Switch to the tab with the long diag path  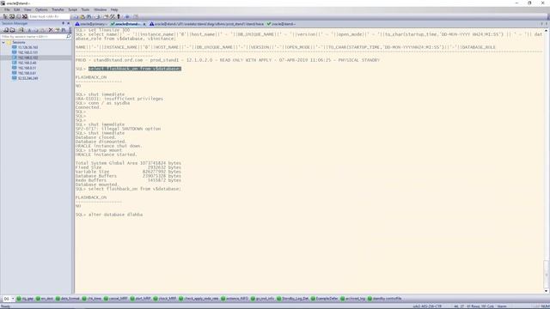(206, 24)
